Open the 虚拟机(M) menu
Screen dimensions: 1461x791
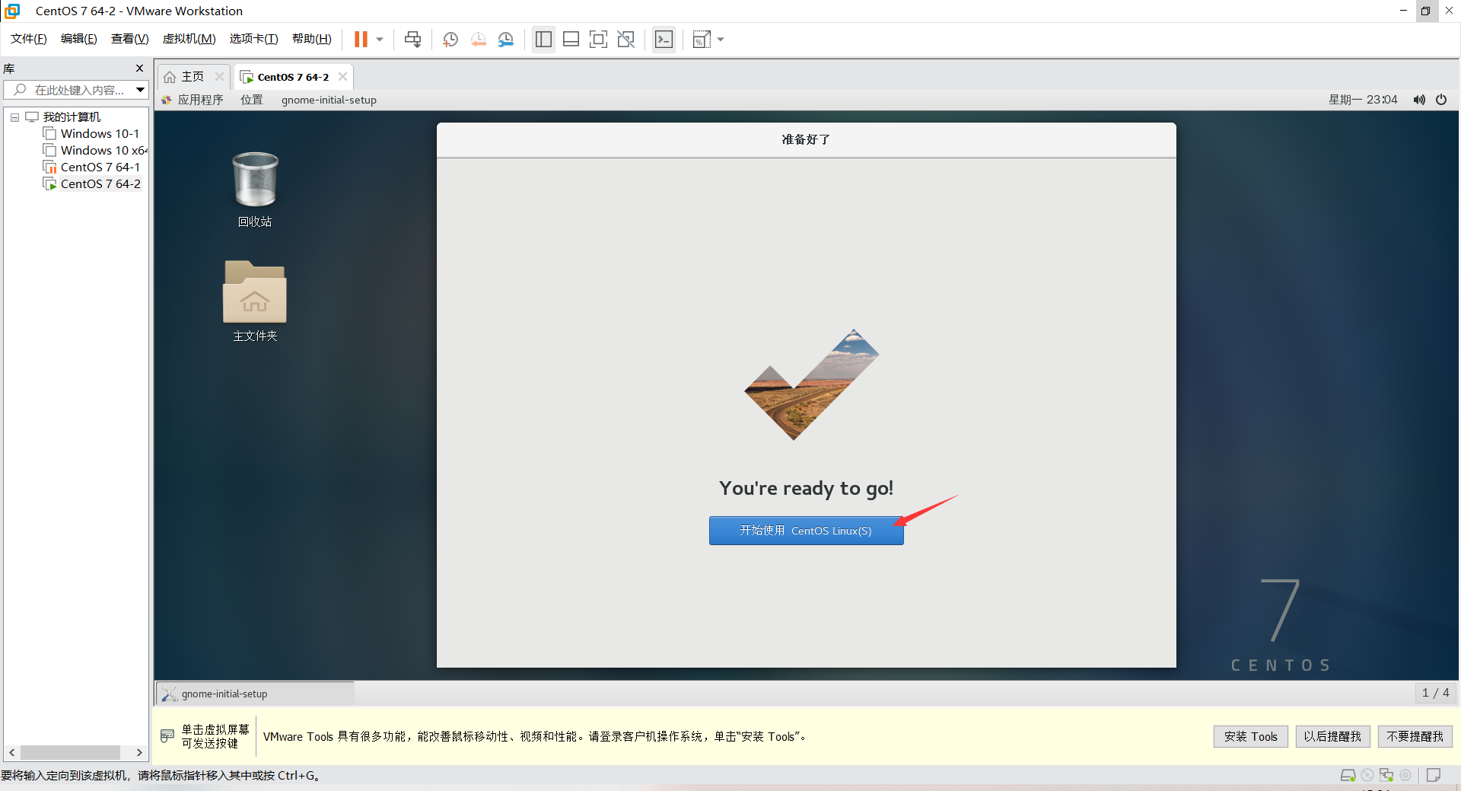coord(189,39)
